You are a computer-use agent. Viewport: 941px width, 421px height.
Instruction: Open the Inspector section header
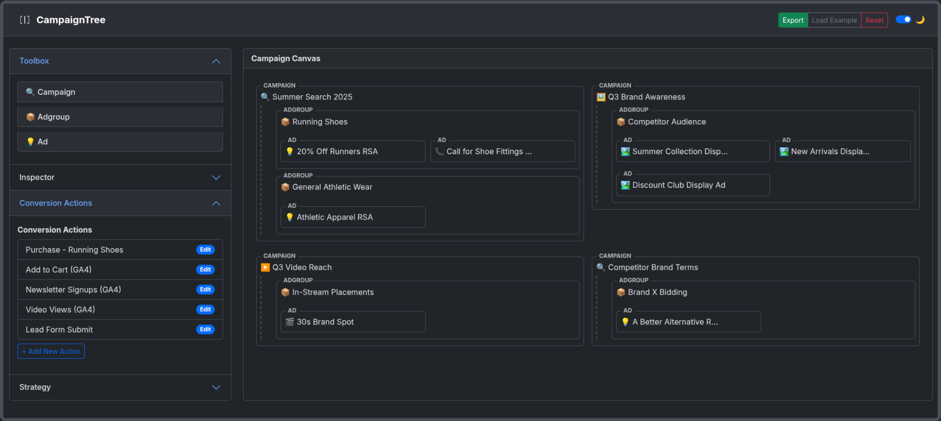click(120, 177)
